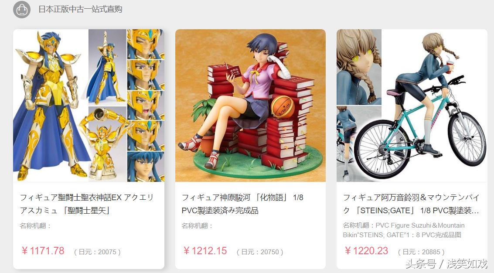View the Camus pointing pose thumbnail

point(107,67)
